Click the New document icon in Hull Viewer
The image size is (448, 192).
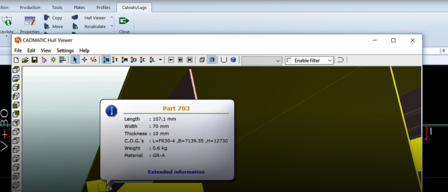point(16,60)
